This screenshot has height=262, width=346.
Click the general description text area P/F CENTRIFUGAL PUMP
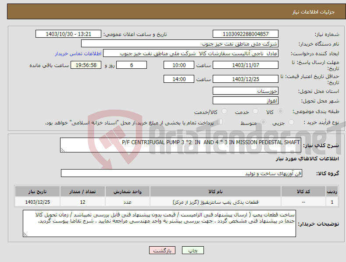(x=181, y=145)
